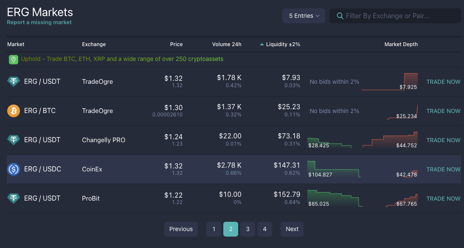Go to the Next page
464x248 pixels.
pos(292,229)
